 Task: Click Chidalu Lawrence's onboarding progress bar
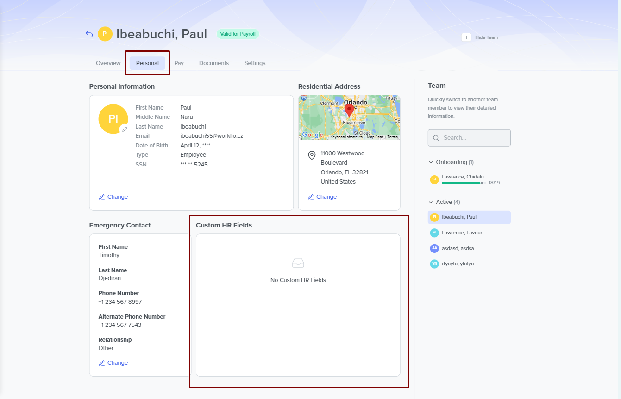(x=463, y=183)
